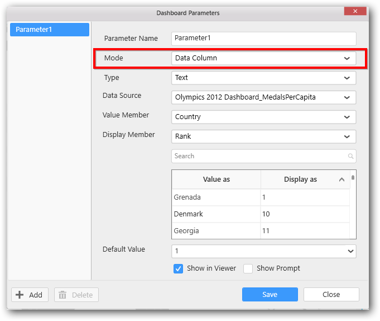The image size is (380, 321).
Task: Uncheck the Show in Viewer checkbox
Action: [179, 268]
